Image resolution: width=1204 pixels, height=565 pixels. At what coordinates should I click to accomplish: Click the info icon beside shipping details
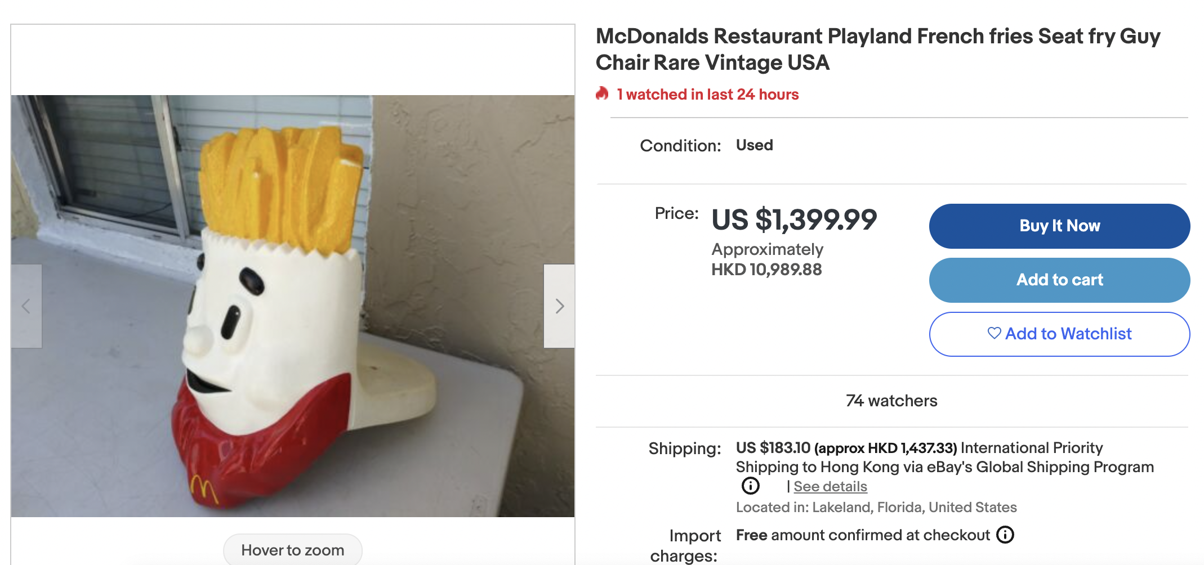click(750, 486)
